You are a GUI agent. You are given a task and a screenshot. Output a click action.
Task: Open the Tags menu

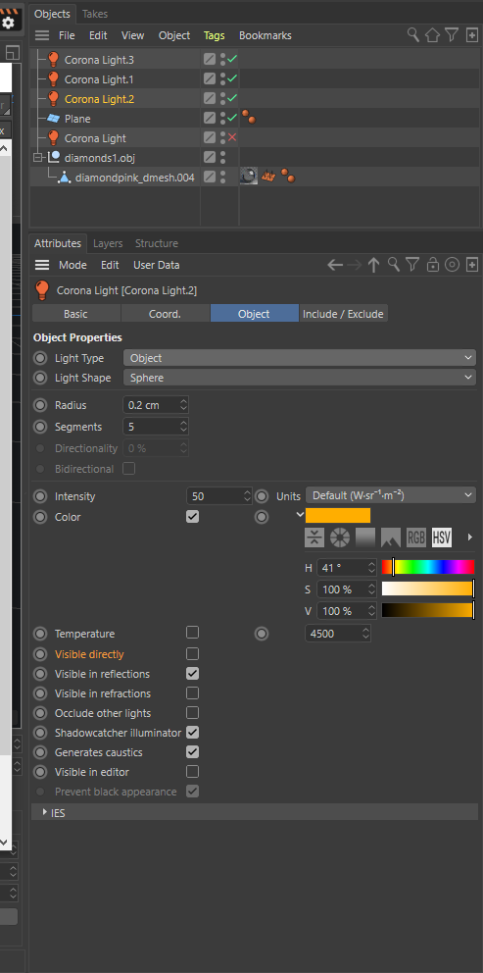coord(214,35)
